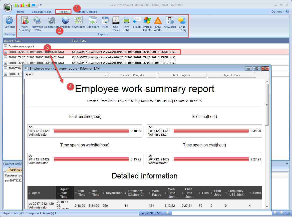Open the quick access toolbar customize arrow
Image resolution: width=292 pixels, height=217 pixels.
point(41,5)
